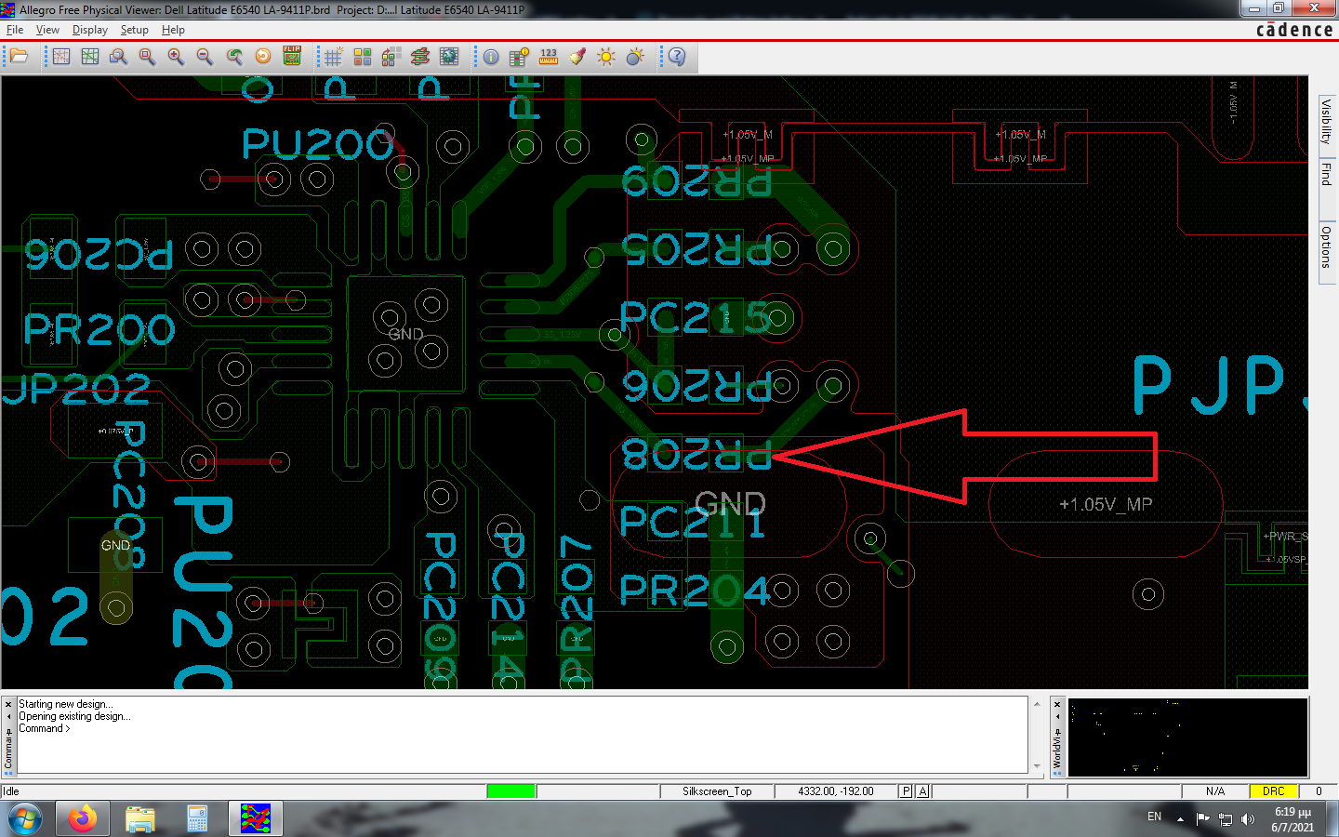
Task: Click command window scrollbar up arrow
Action: point(1037,704)
